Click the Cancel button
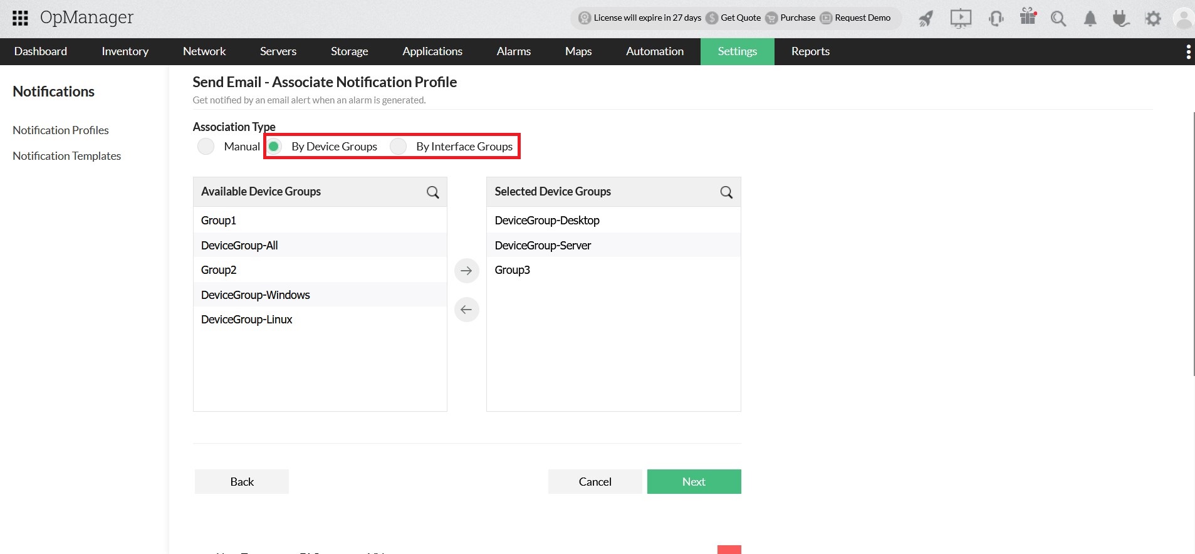The image size is (1195, 554). 595,482
